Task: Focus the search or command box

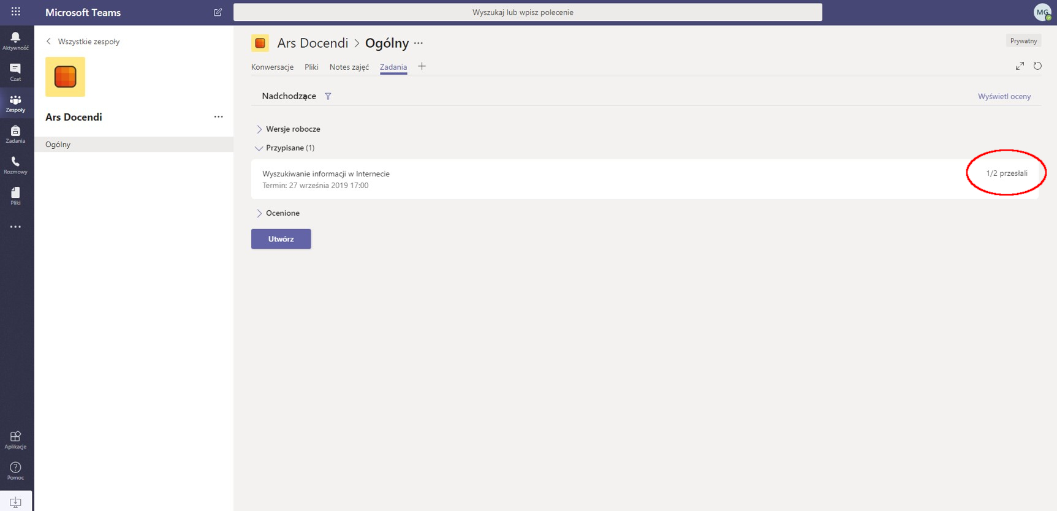Action: 528,12
